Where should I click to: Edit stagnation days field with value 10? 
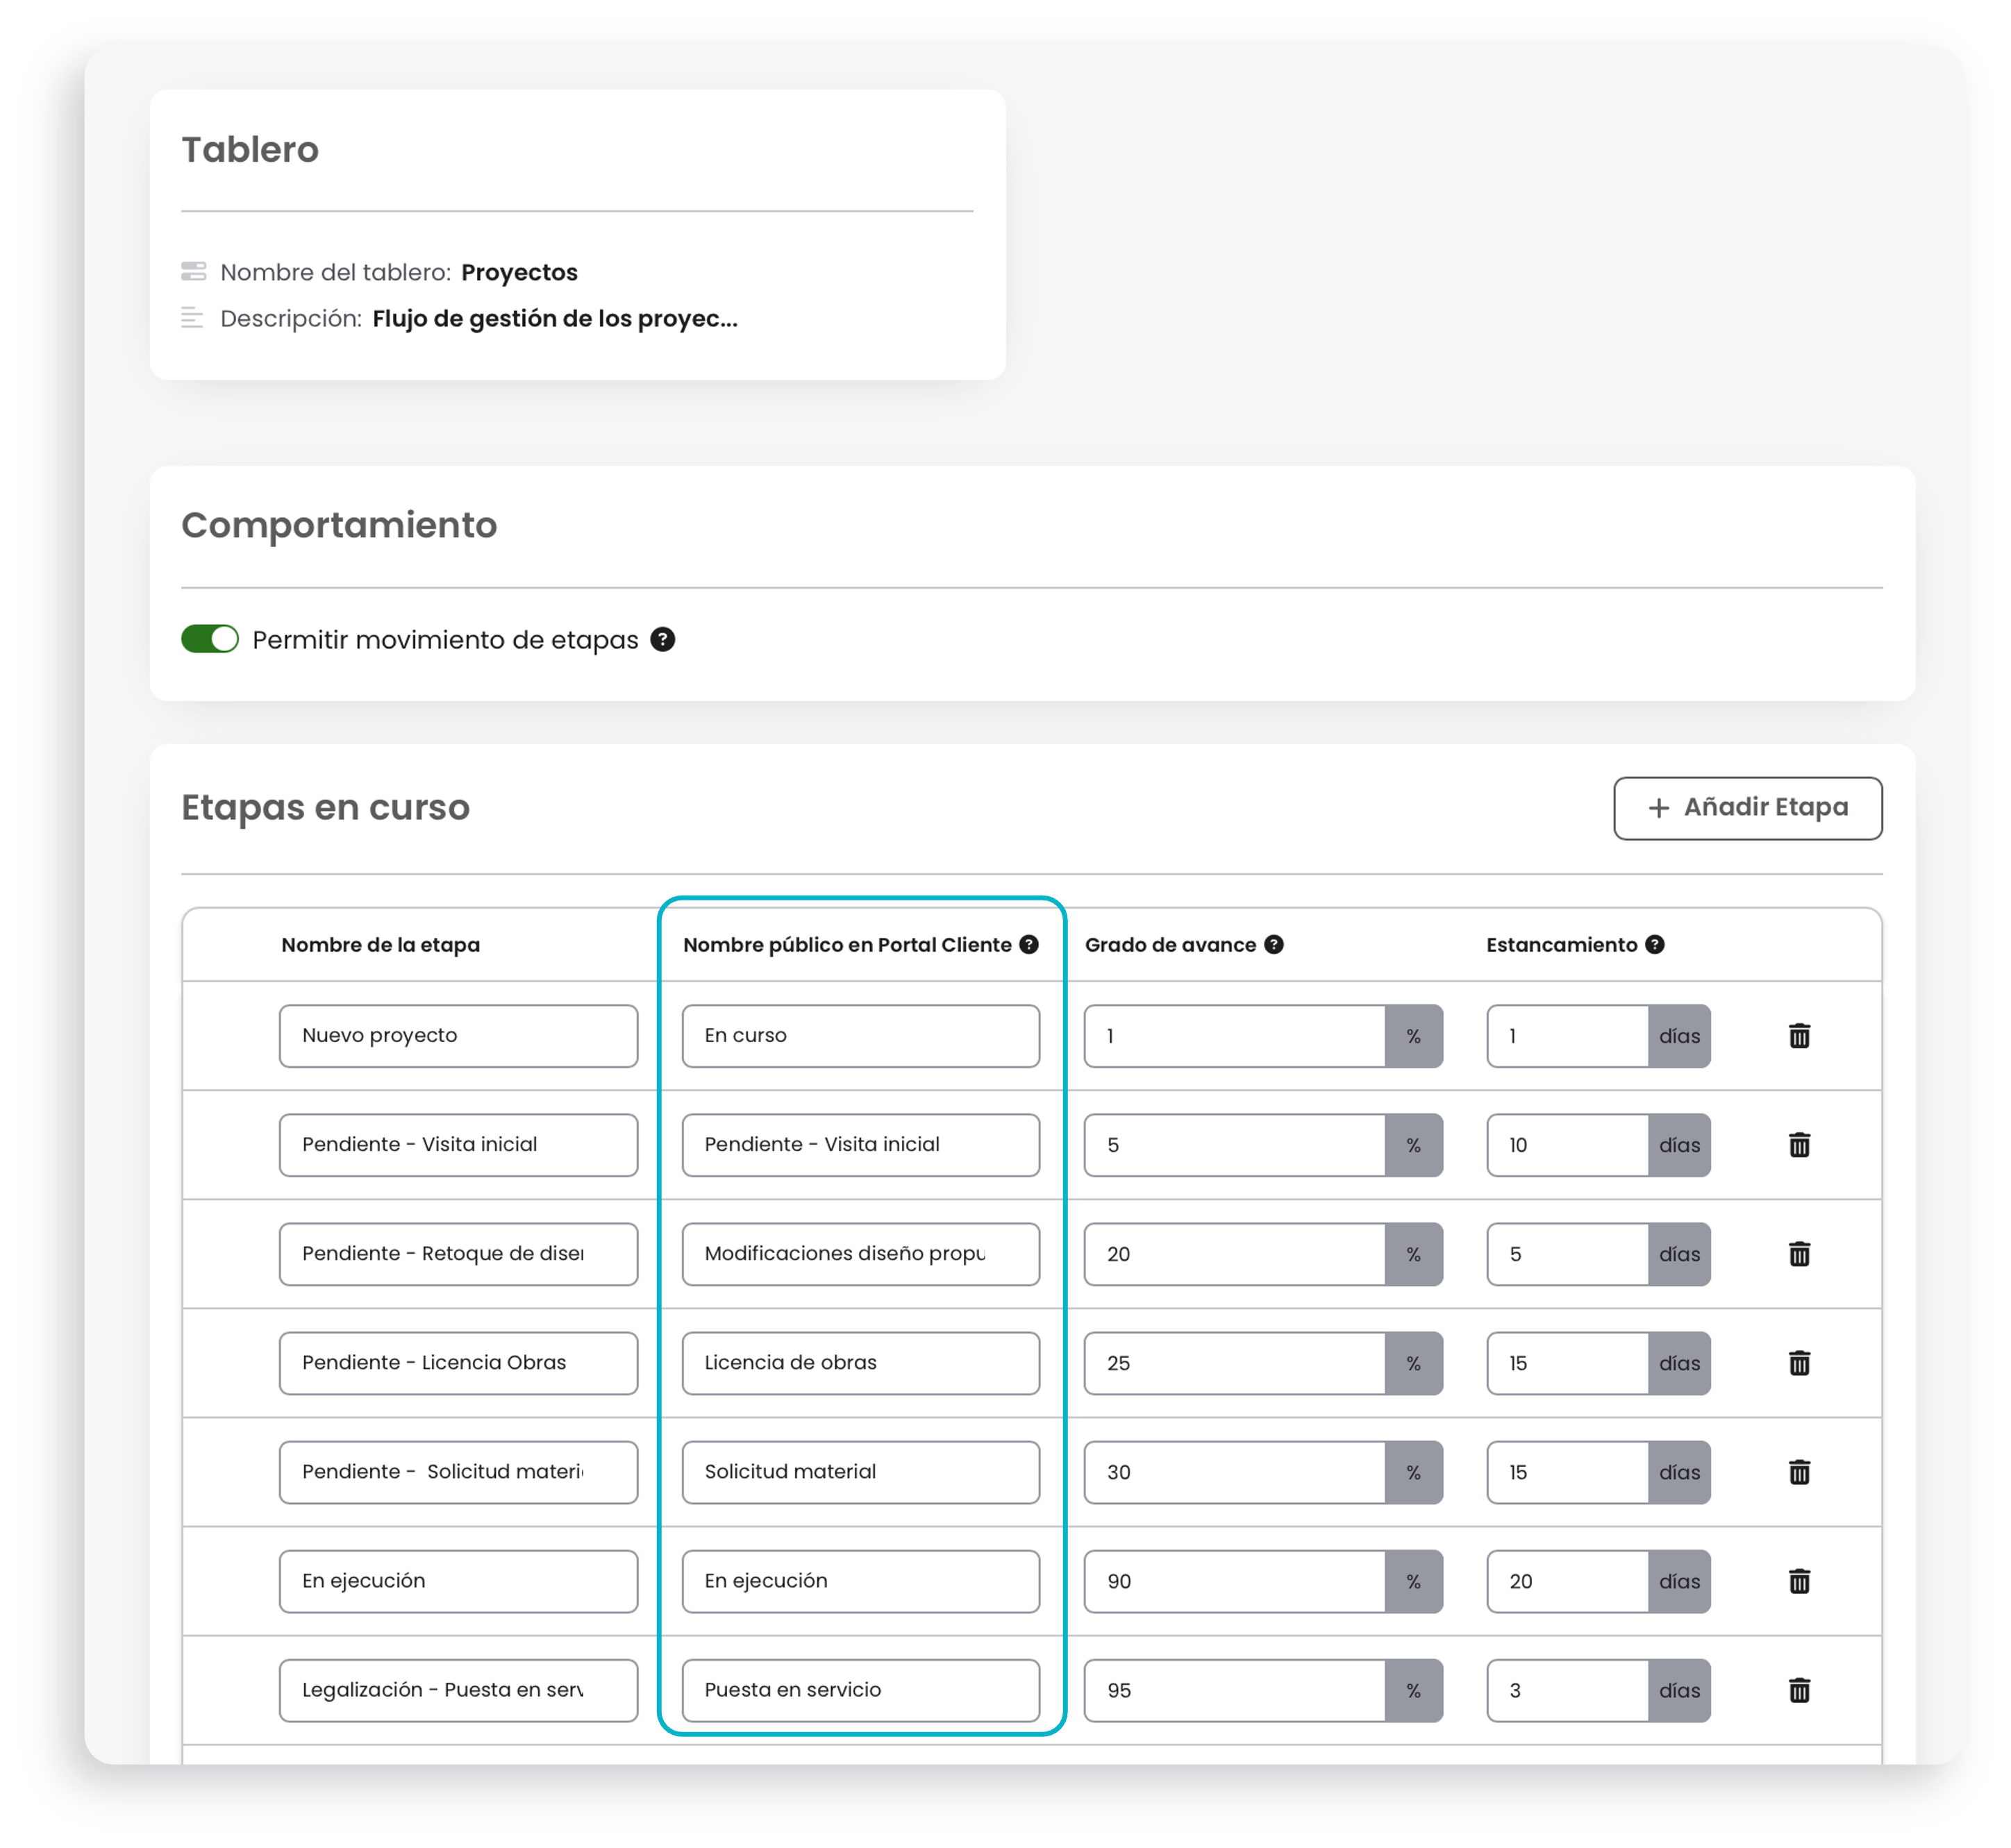coord(1567,1144)
